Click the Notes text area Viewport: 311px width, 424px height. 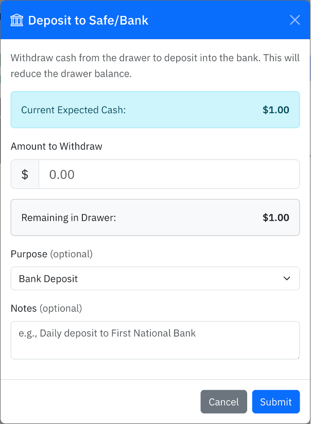(155, 340)
